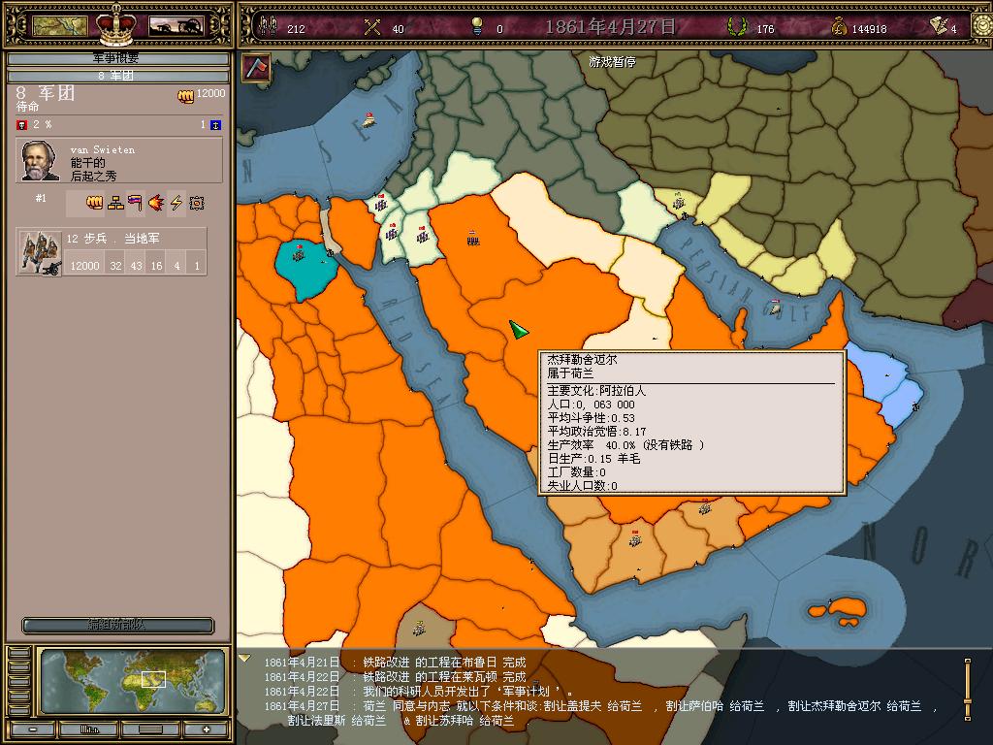Click the 8 军团 header bar
This screenshot has width=993, height=745.
click(x=117, y=76)
